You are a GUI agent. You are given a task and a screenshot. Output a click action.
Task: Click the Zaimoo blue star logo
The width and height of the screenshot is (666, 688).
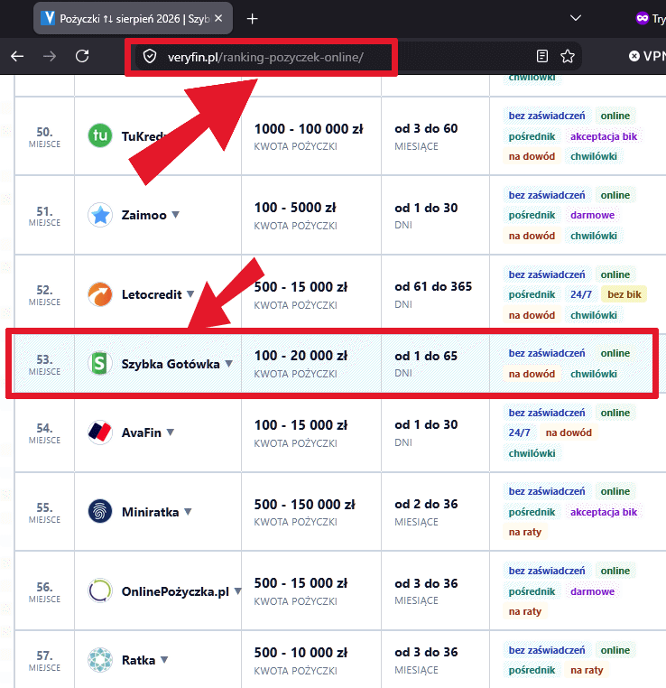(100, 215)
